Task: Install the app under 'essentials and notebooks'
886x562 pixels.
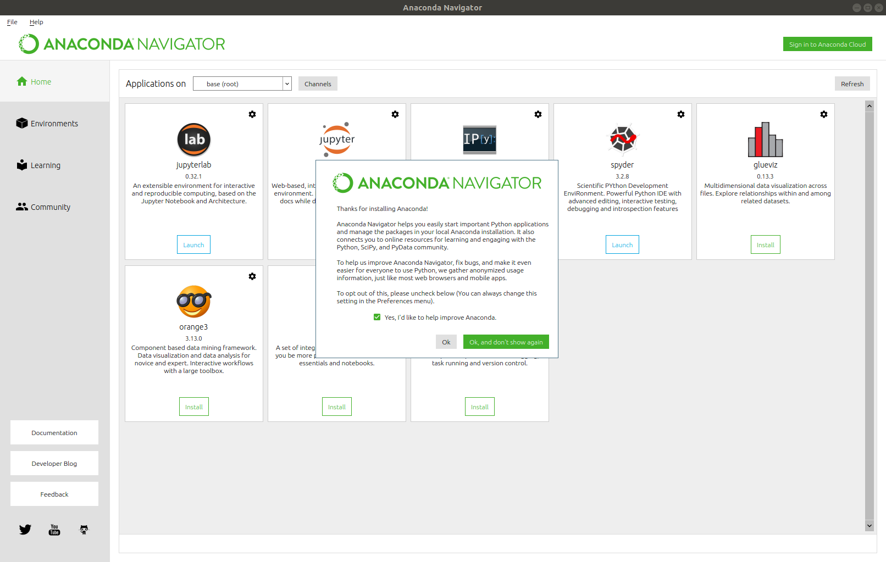Action: (336, 407)
